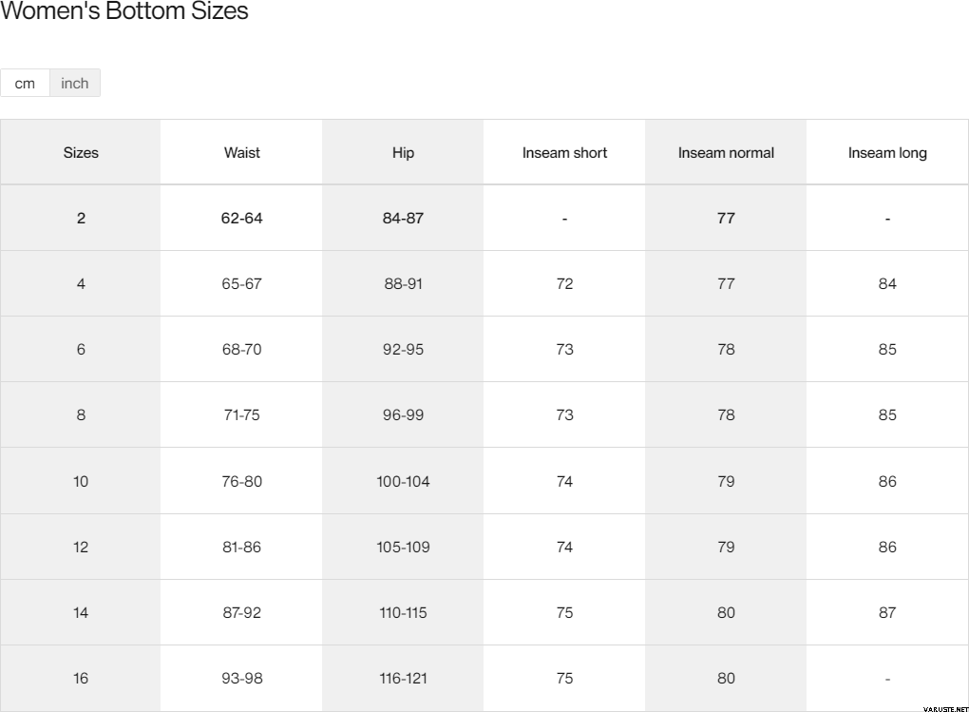Select the size 2 row label

(81, 219)
